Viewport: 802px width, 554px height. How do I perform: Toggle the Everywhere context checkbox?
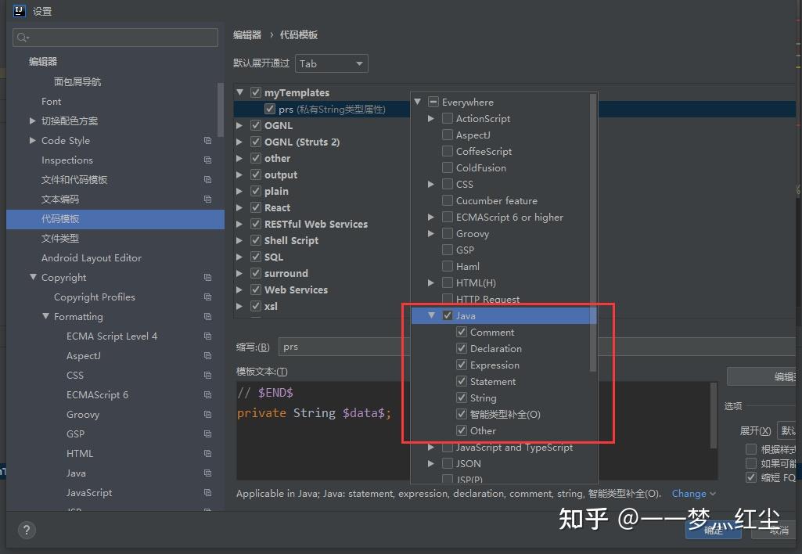pyautogui.click(x=433, y=102)
